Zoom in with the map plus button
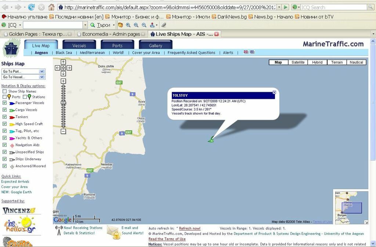Screen dimensions: 376x247 [63, 81]
